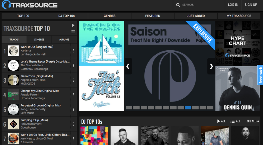Image resolution: width=263 pixels, height=145 pixels.
Task: Open the FEATURED menu
Action: coord(153,16)
